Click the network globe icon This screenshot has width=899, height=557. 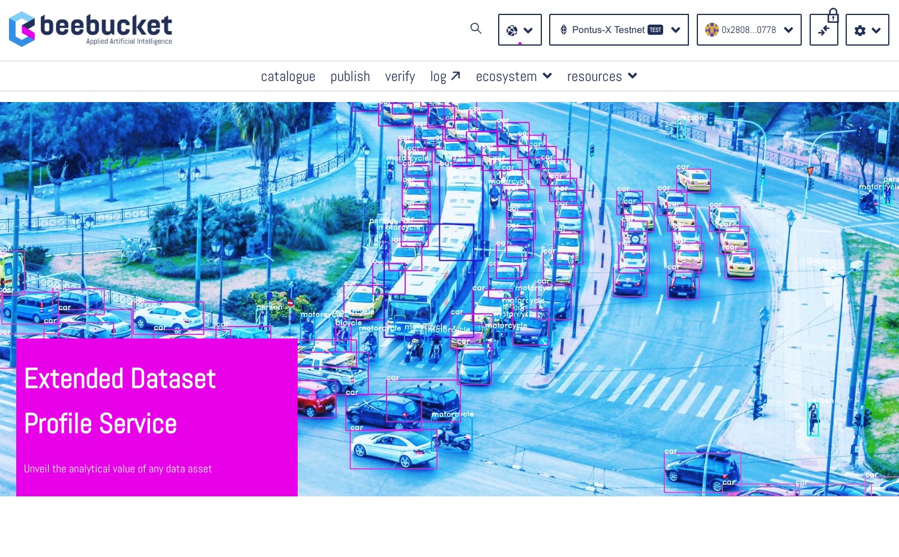[x=512, y=30]
